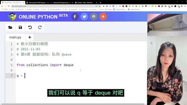
Task: Open more share options via the orange plus
Action: [x=103, y=16]
